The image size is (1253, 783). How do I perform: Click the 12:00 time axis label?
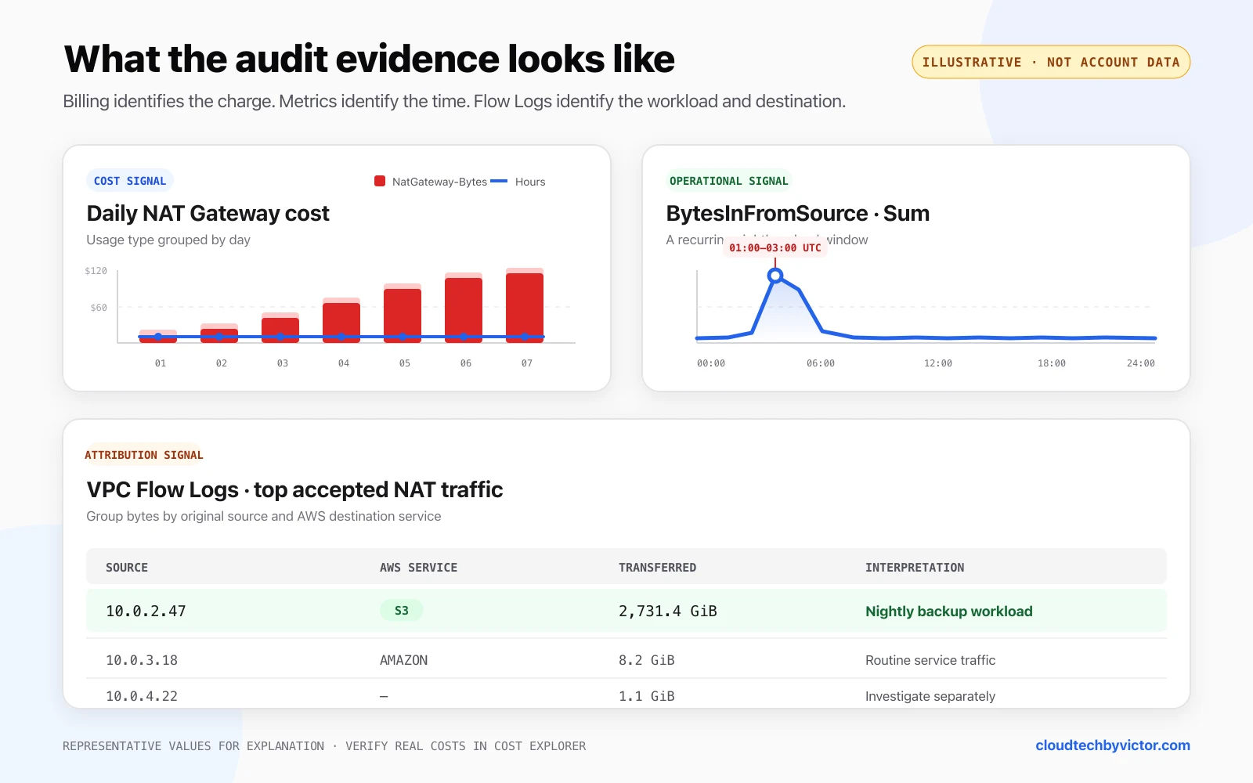coord(938,363)
